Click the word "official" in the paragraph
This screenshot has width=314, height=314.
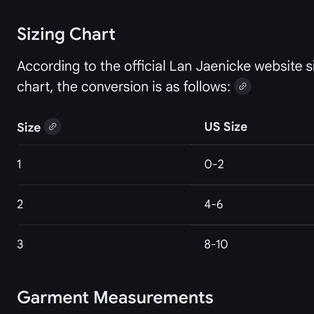[145, 66]
